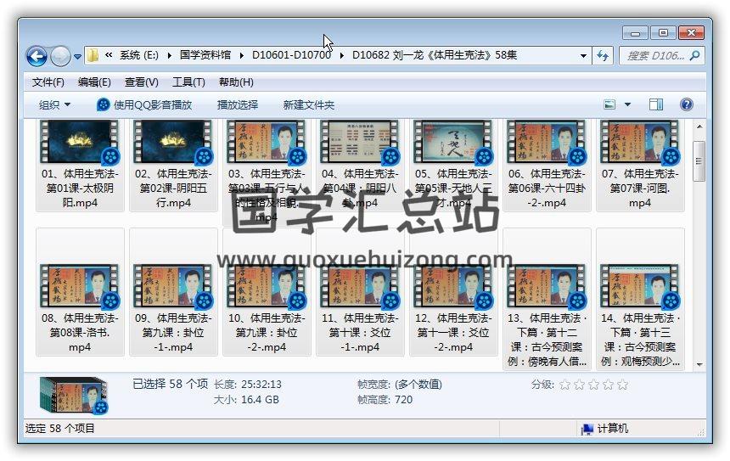
Task: Click the change view icon in toolbar
Action: (x=609, y=104)
